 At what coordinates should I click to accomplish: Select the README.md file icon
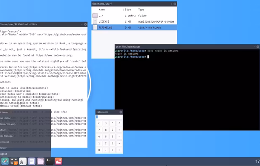(95, 27)
